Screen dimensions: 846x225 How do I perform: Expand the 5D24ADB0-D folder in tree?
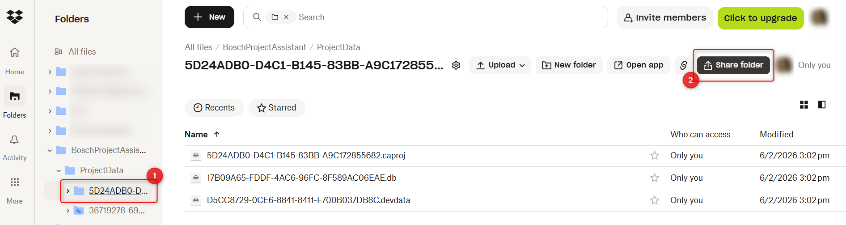[x=68, y=191]
